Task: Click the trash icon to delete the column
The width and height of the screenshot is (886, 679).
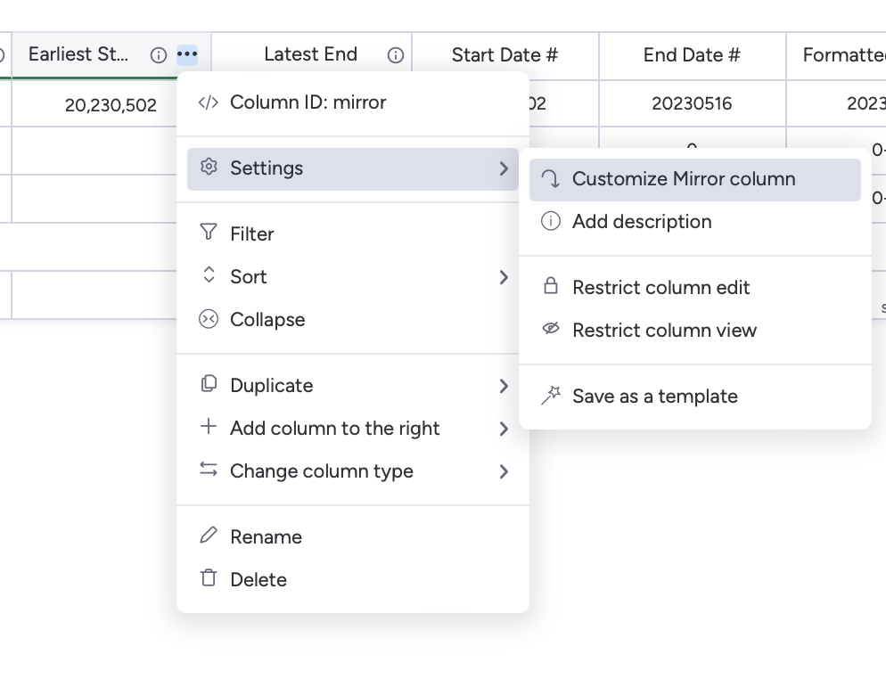Action: pyautogui.click(x=208, y=579)
